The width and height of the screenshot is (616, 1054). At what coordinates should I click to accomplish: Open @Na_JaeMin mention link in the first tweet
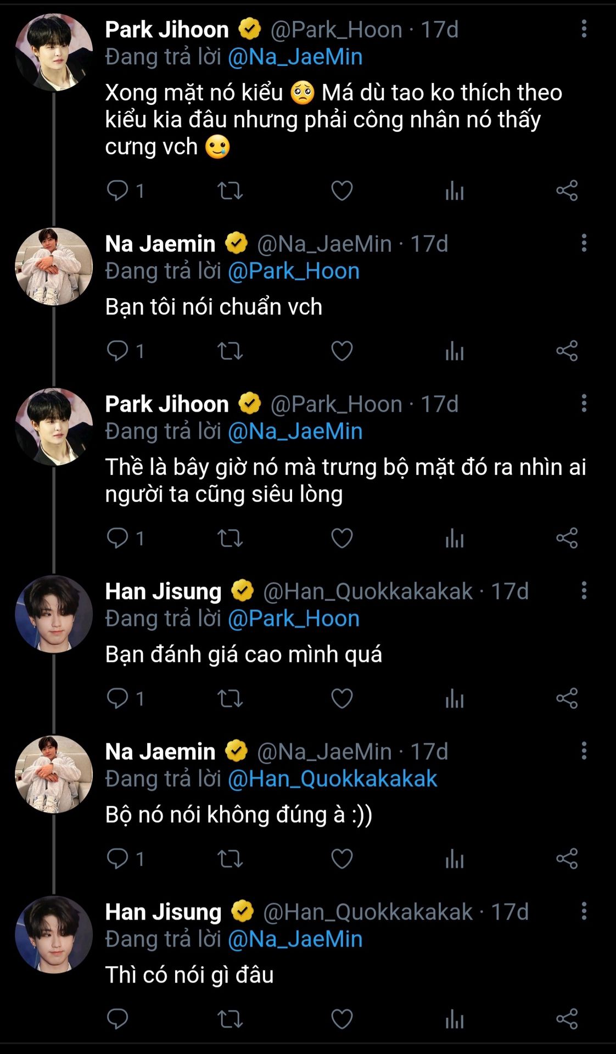(295, 57)
